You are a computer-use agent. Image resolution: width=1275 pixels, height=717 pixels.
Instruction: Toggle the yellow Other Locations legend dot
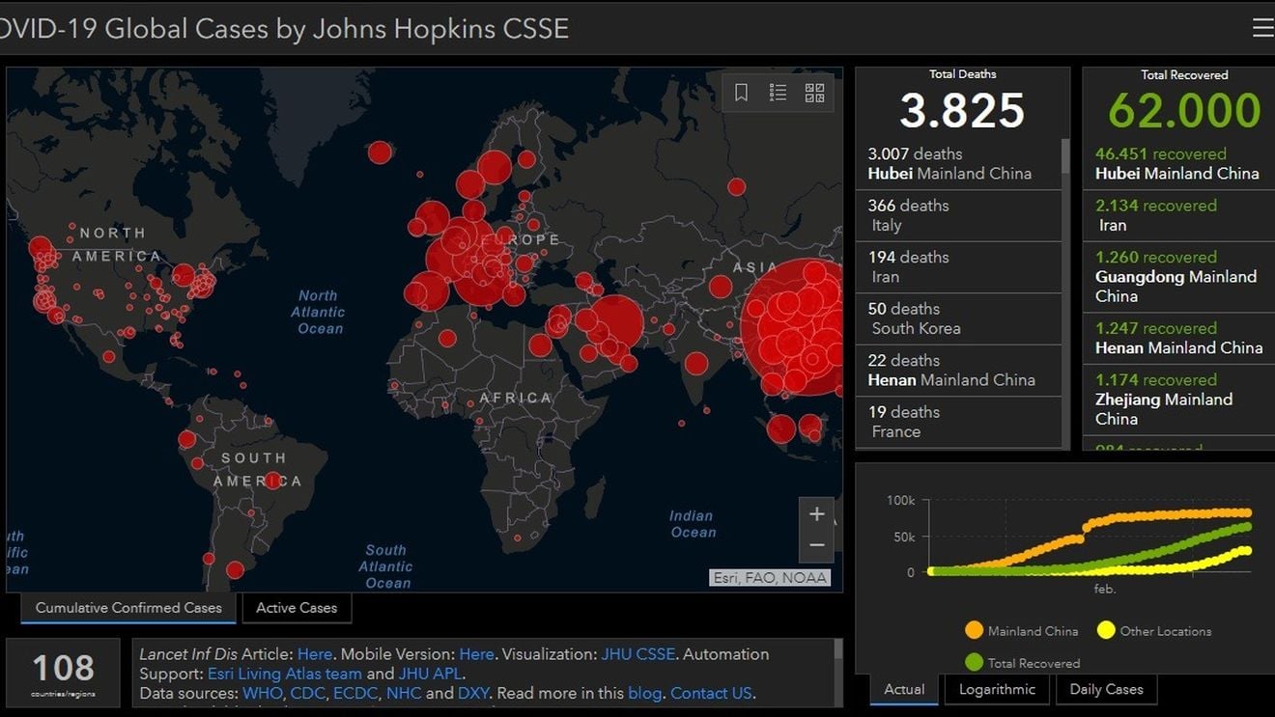(1106, 631)
